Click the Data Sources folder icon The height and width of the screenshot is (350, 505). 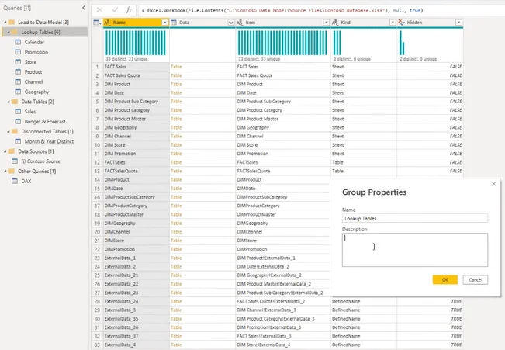click(x=12, y=151)
